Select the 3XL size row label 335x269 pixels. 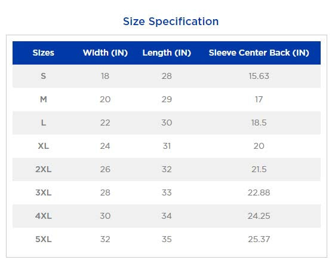(x=44, y=192)
